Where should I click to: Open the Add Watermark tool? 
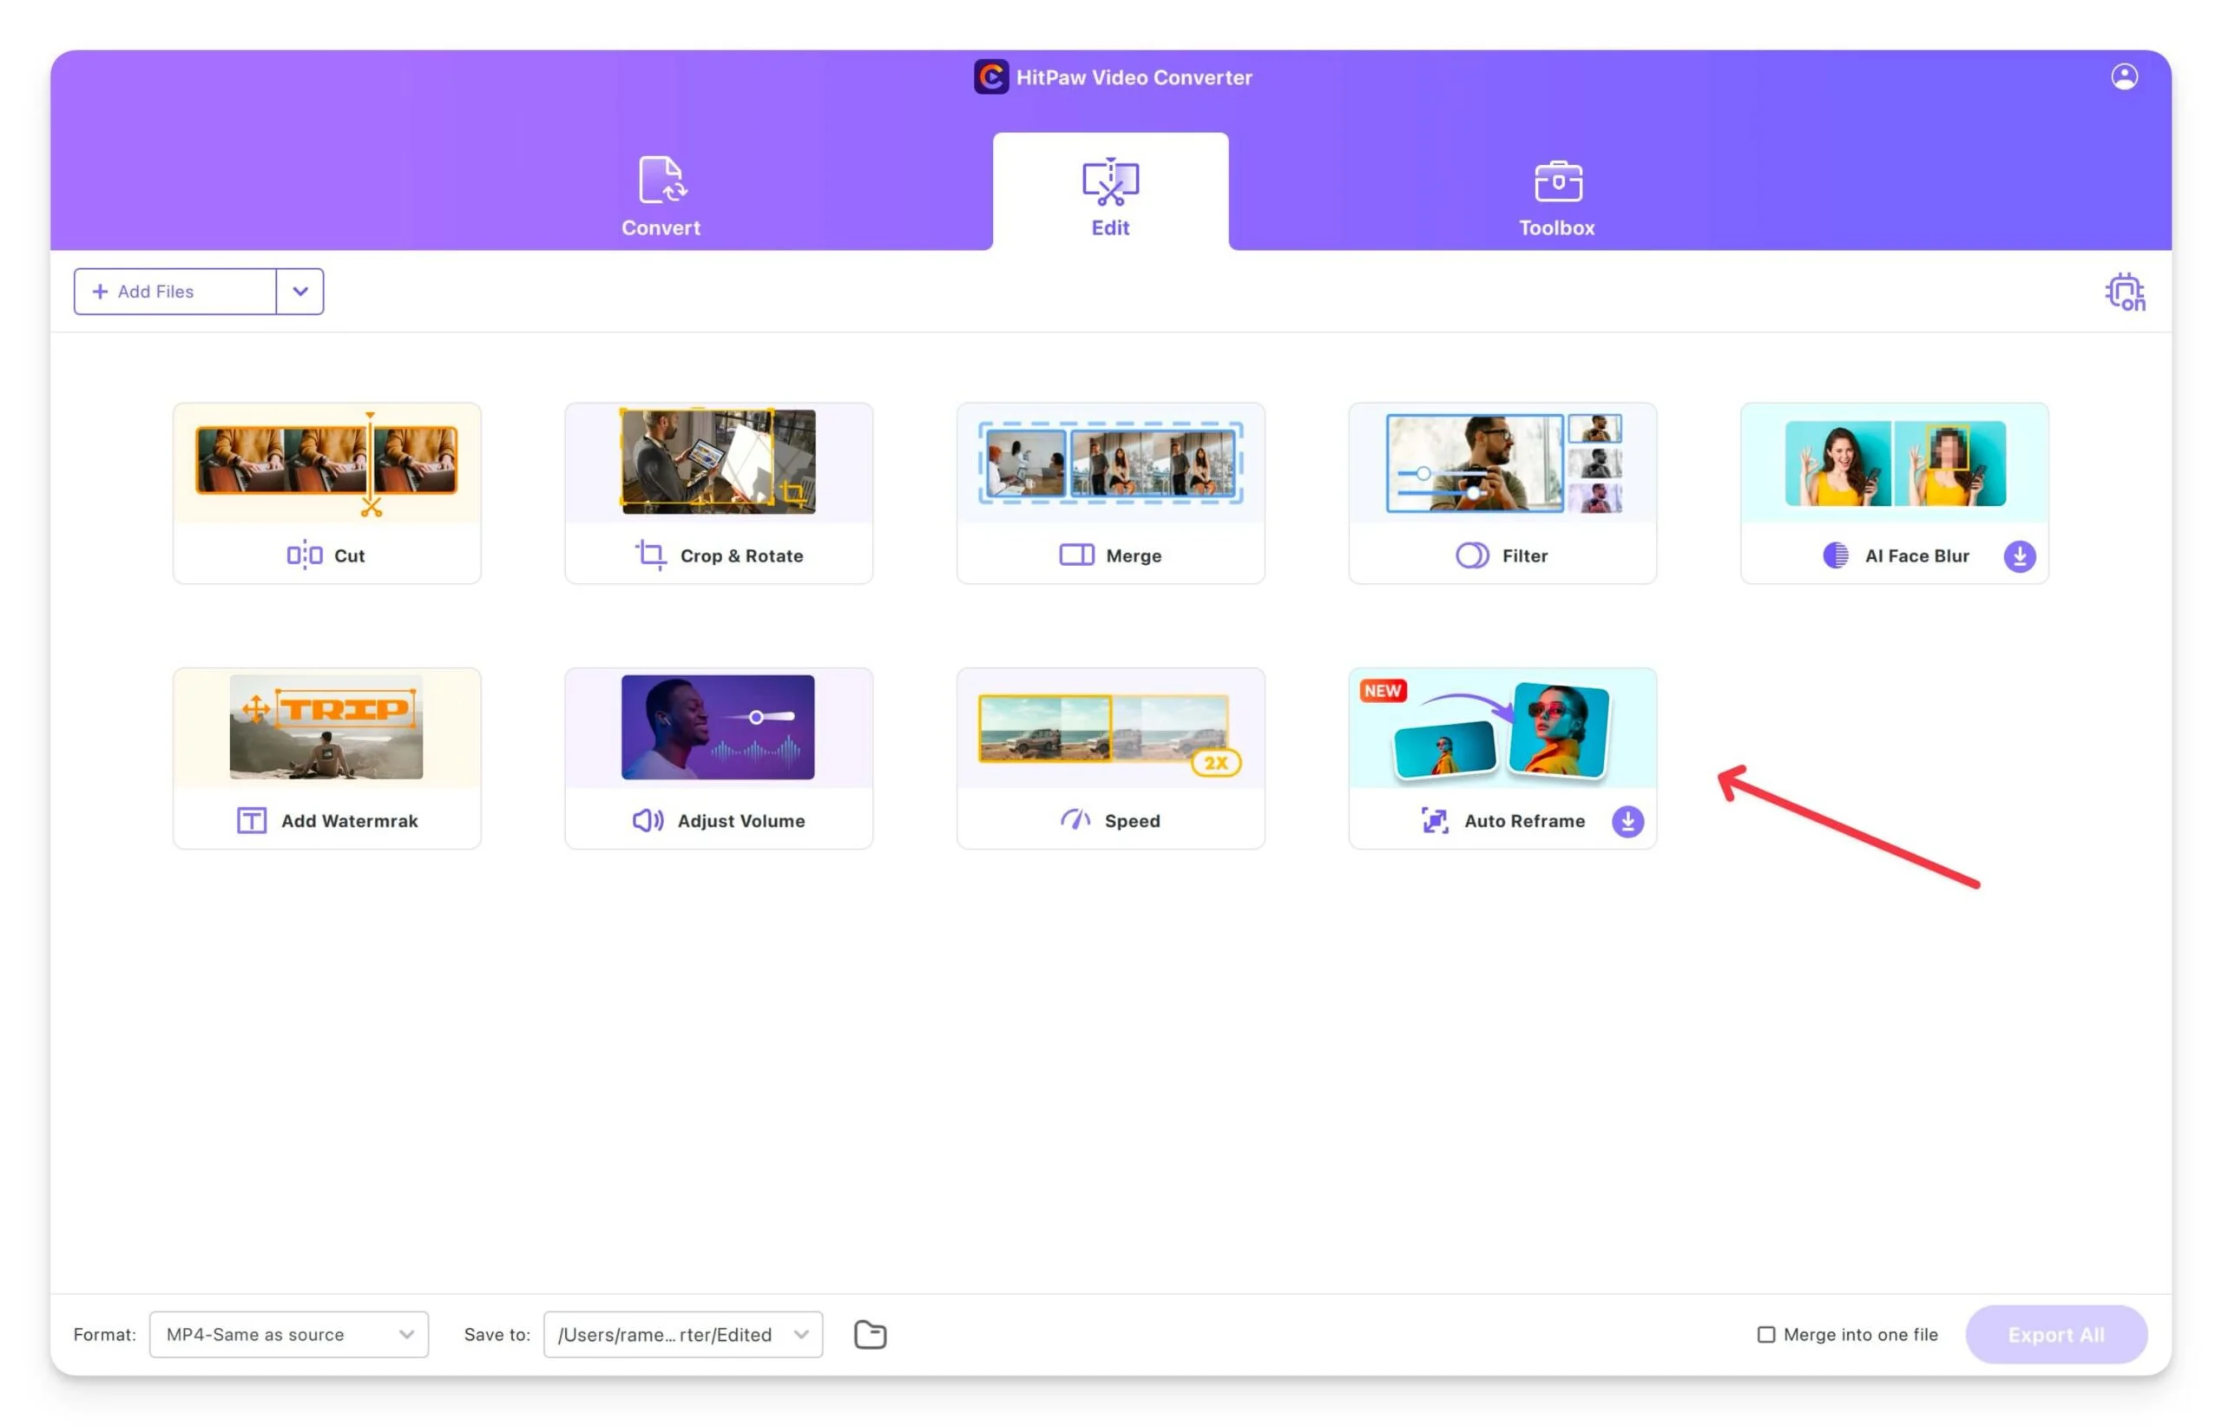[x=325, y=758]
